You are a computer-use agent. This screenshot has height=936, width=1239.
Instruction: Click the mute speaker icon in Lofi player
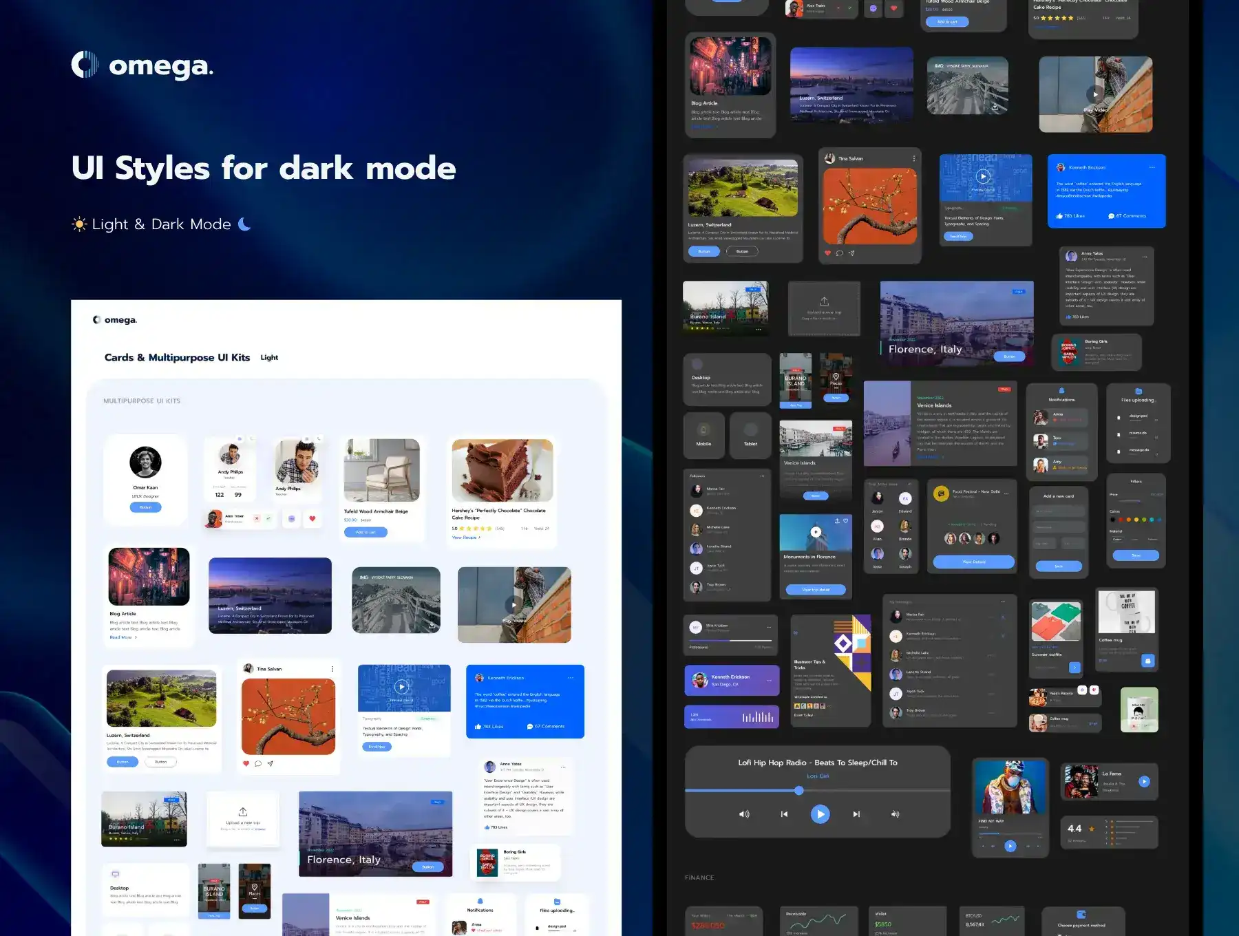pyautogui.click(x=895, y=814)
